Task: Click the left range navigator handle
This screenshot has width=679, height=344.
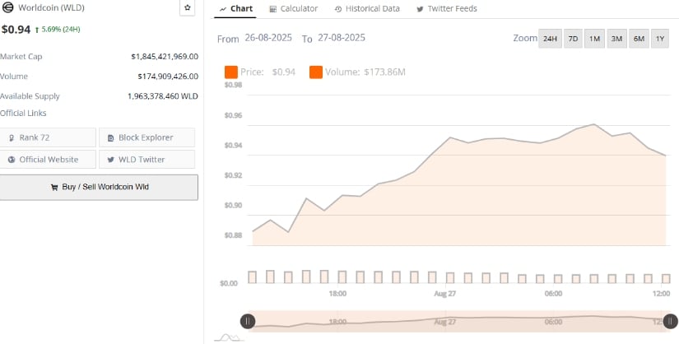Action: pos(248,321)
